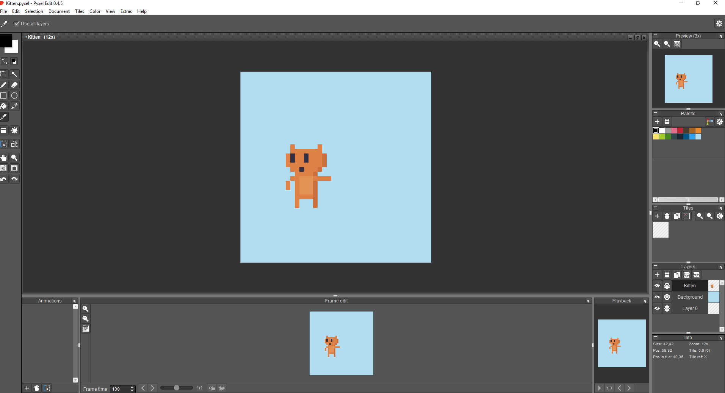This screenshot has height=393, width=725.
Task: Collapse the Animations panel
Action: point(75,301)
